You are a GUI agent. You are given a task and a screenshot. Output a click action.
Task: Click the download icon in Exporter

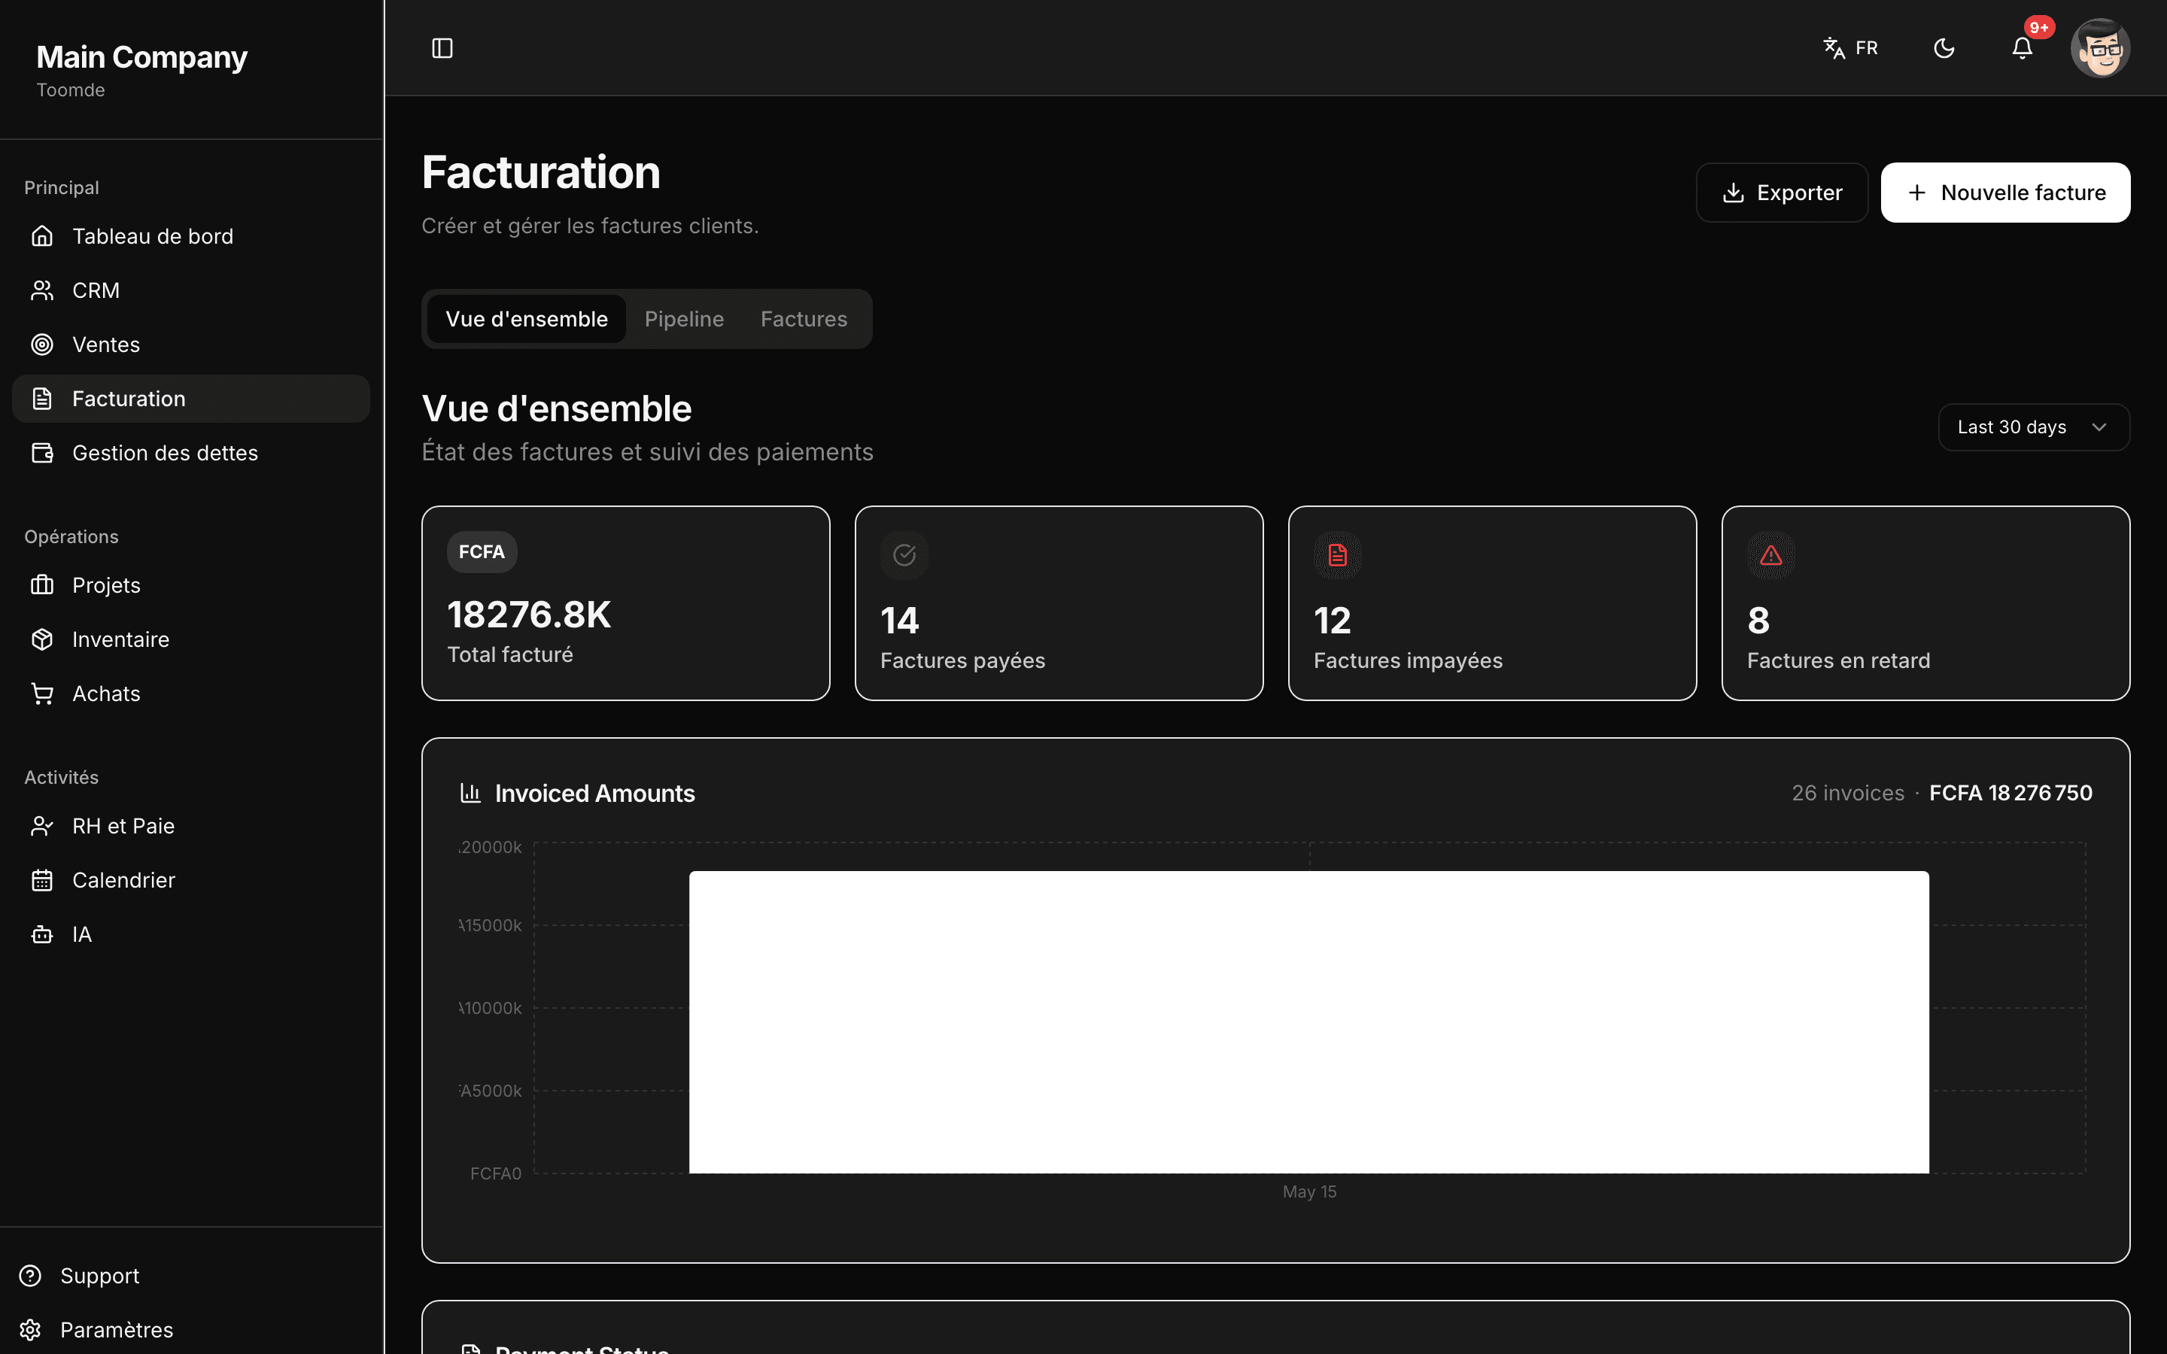[x=1734, y=193]
